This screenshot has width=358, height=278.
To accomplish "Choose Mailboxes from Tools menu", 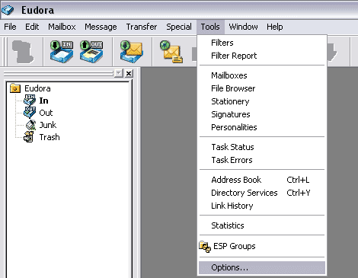I will tap(262, 75).
